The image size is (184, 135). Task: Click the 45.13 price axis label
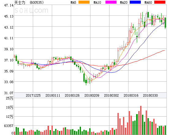pyautogui.click(x=9, y=16)
